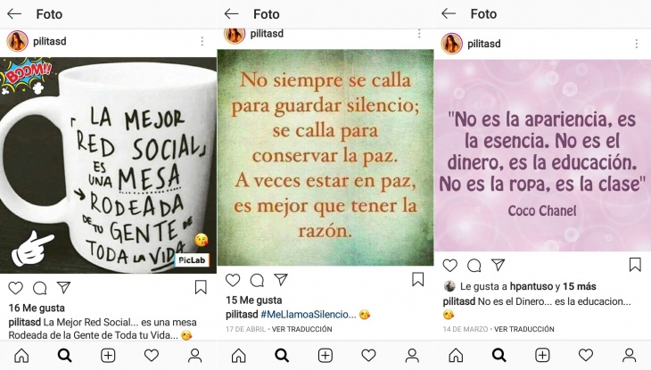The image size is (651, 370).
Task: Go back from the mug photo screen
Action: pyautogui.click(x=14, y=14)
